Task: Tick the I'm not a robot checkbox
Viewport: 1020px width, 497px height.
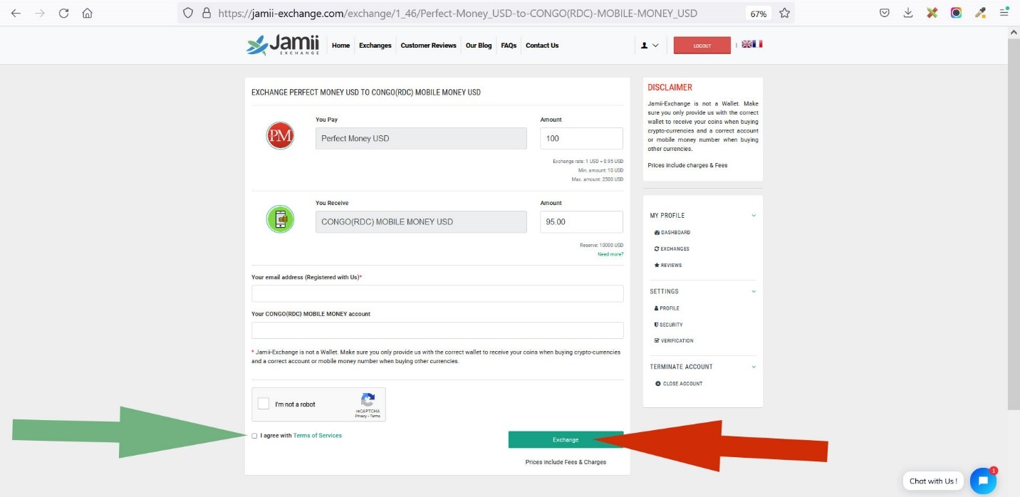Action: (x=264, y=404)
